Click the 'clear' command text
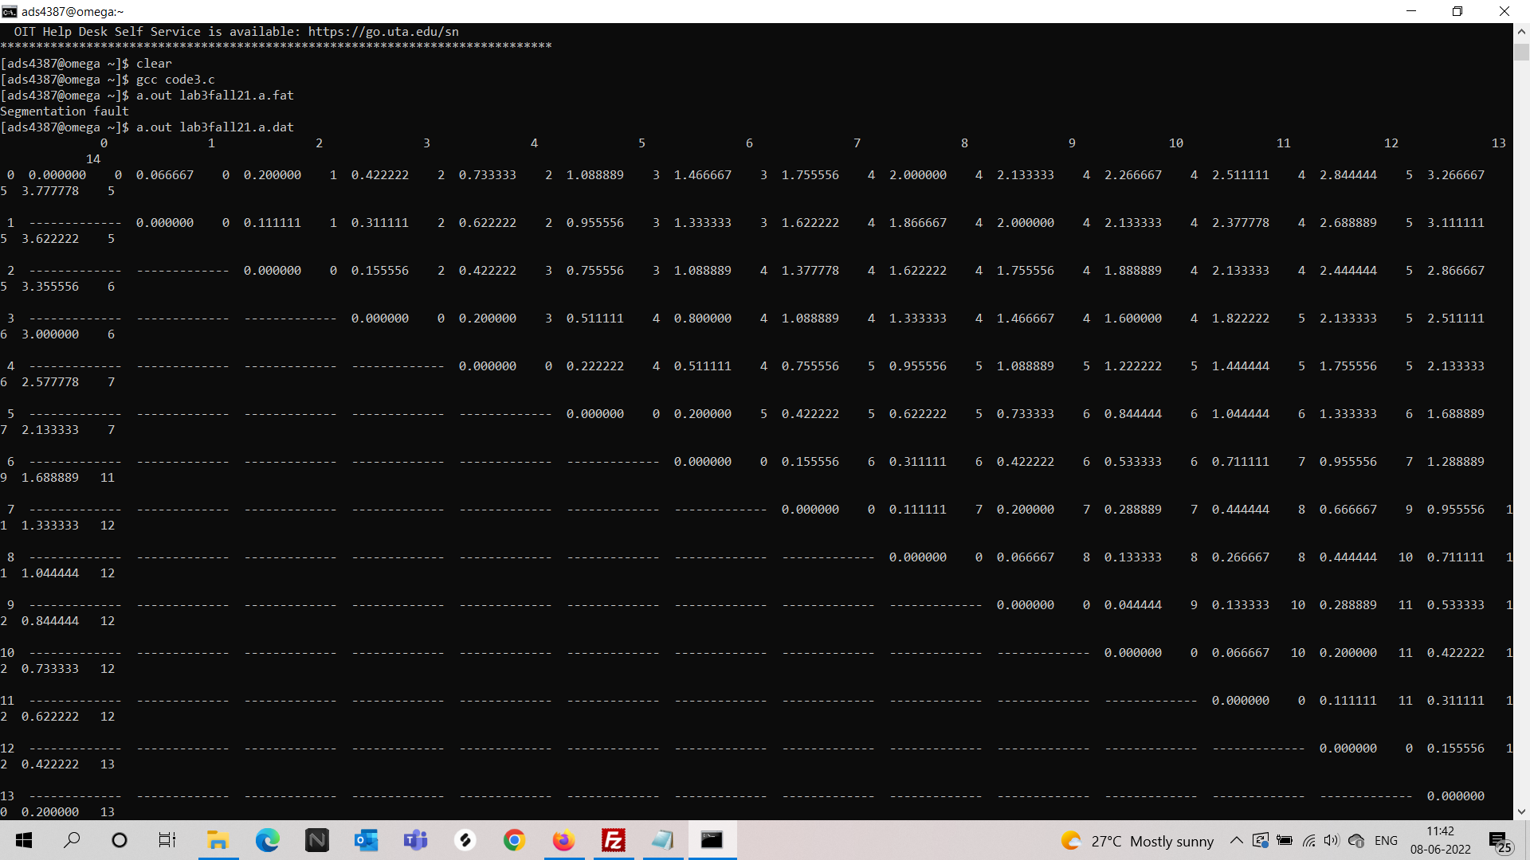 (x=154, y=64)
